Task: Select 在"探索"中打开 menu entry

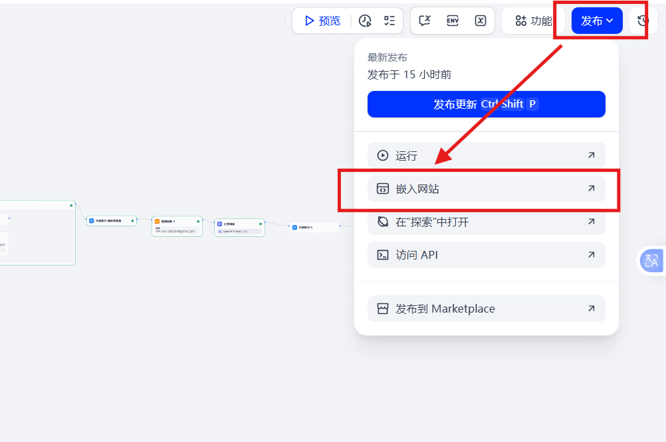Action: 487,222
